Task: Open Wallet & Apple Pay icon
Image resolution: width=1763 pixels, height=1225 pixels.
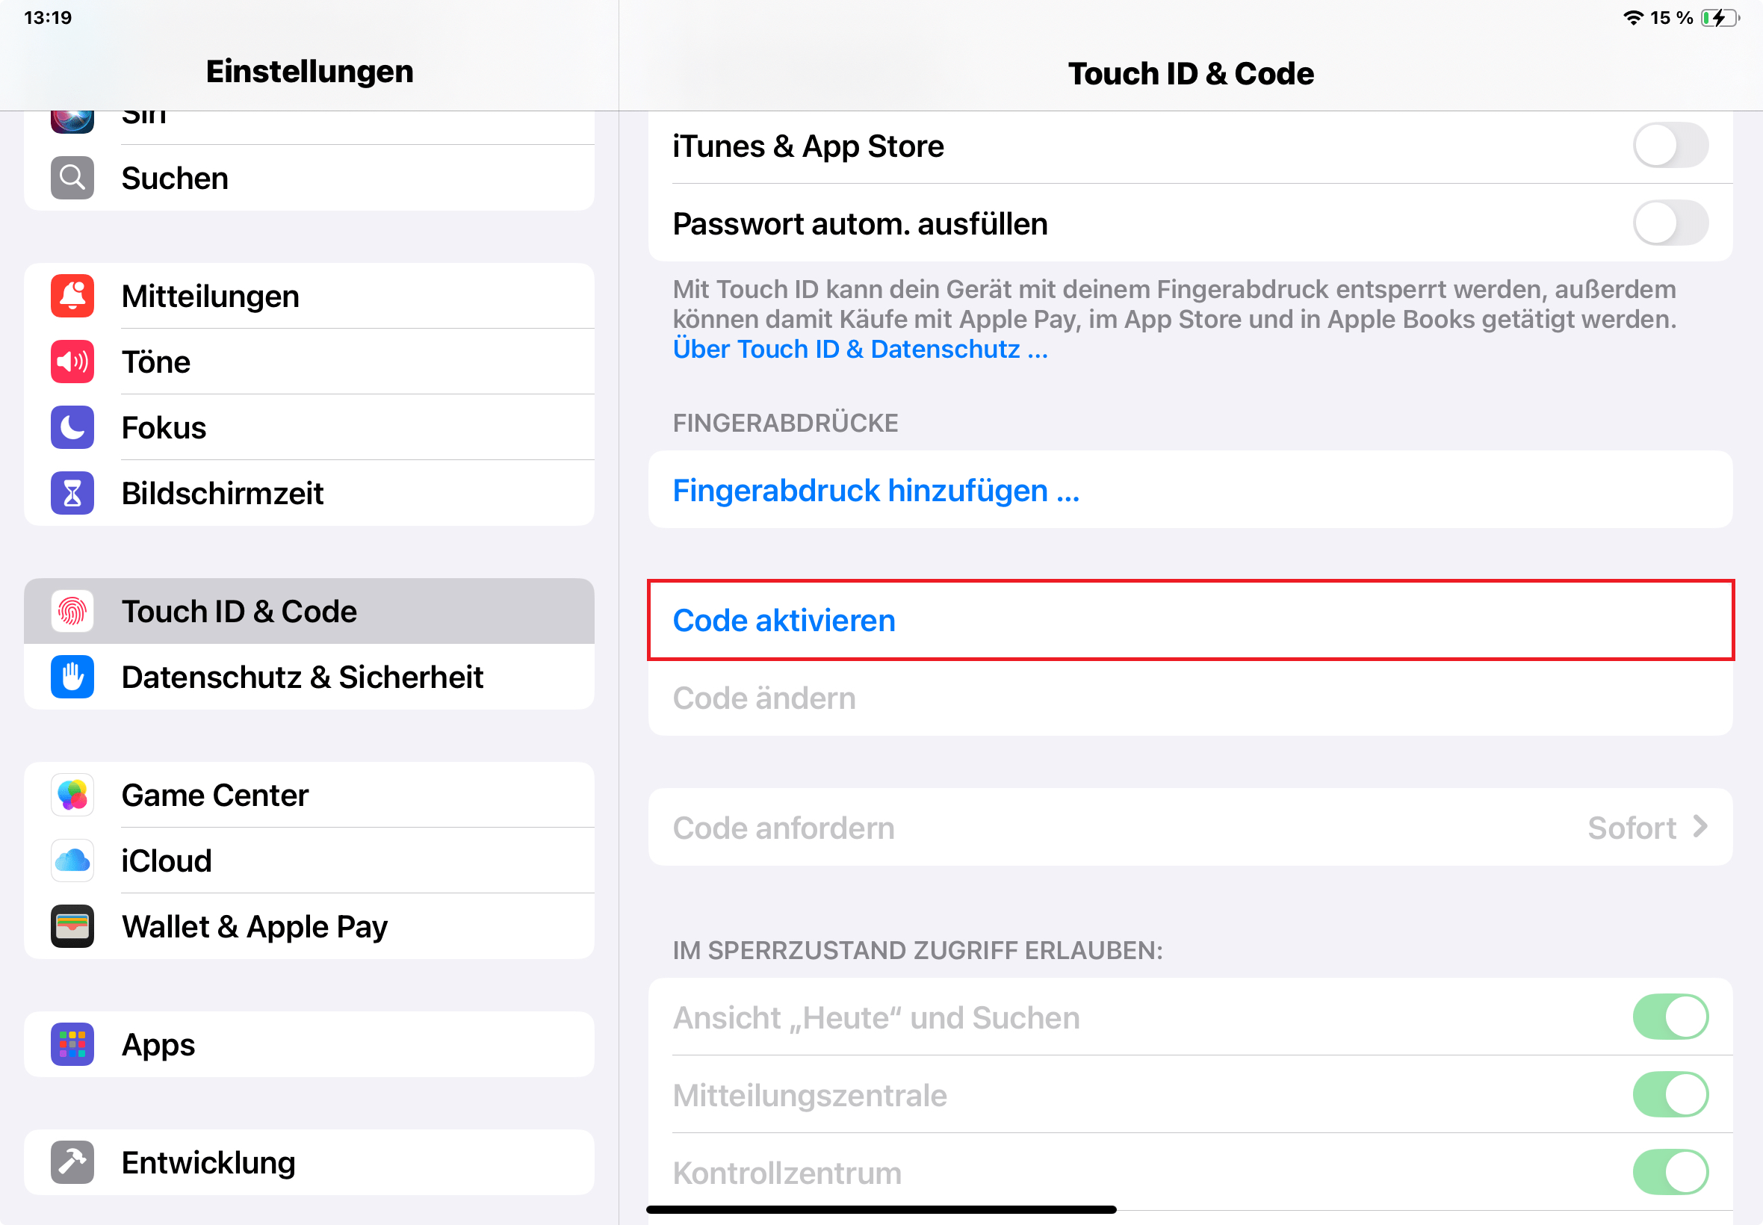Action: [x=72, y=926]
